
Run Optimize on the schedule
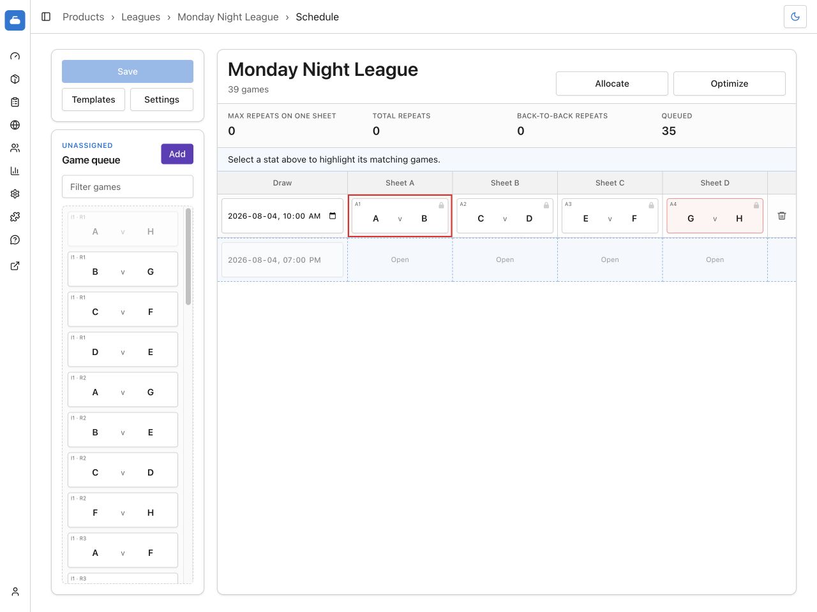[x=730, y=84]
